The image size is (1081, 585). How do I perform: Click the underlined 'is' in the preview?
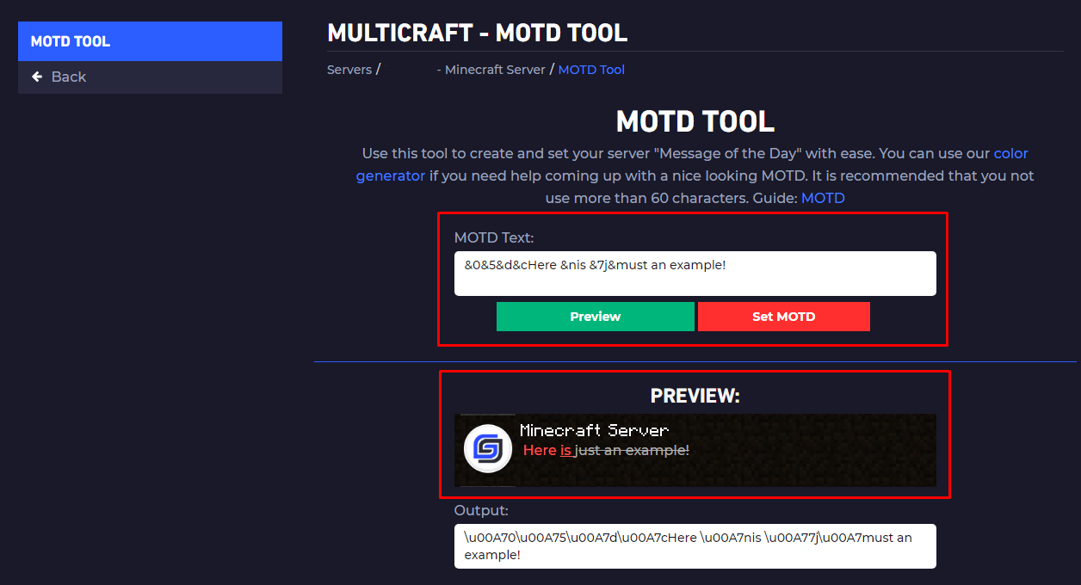pyautogui.click(x=567, y=449)
